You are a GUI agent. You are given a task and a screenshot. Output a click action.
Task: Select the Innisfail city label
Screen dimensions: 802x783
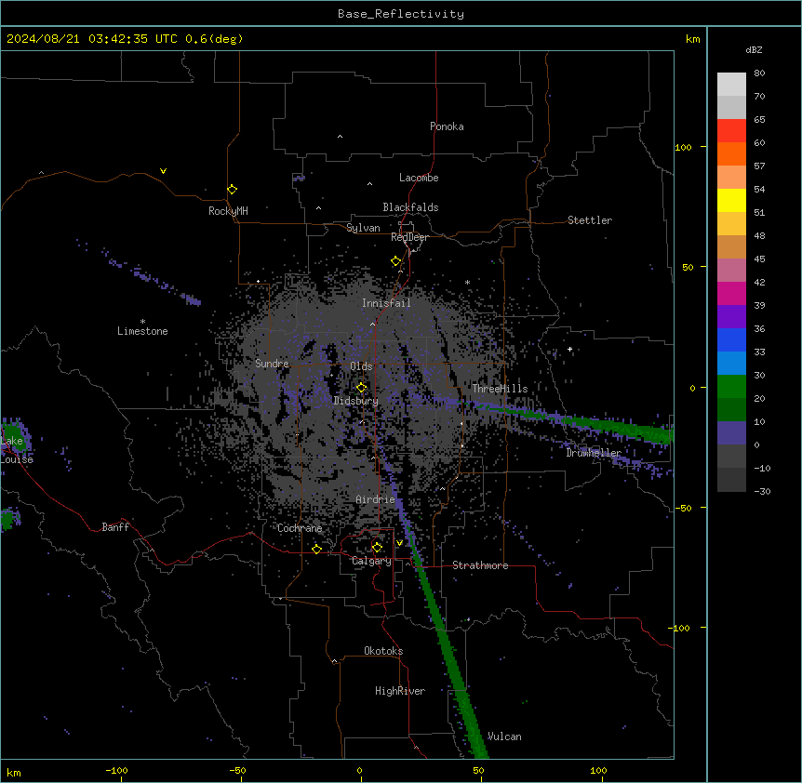tap(386, 303)
